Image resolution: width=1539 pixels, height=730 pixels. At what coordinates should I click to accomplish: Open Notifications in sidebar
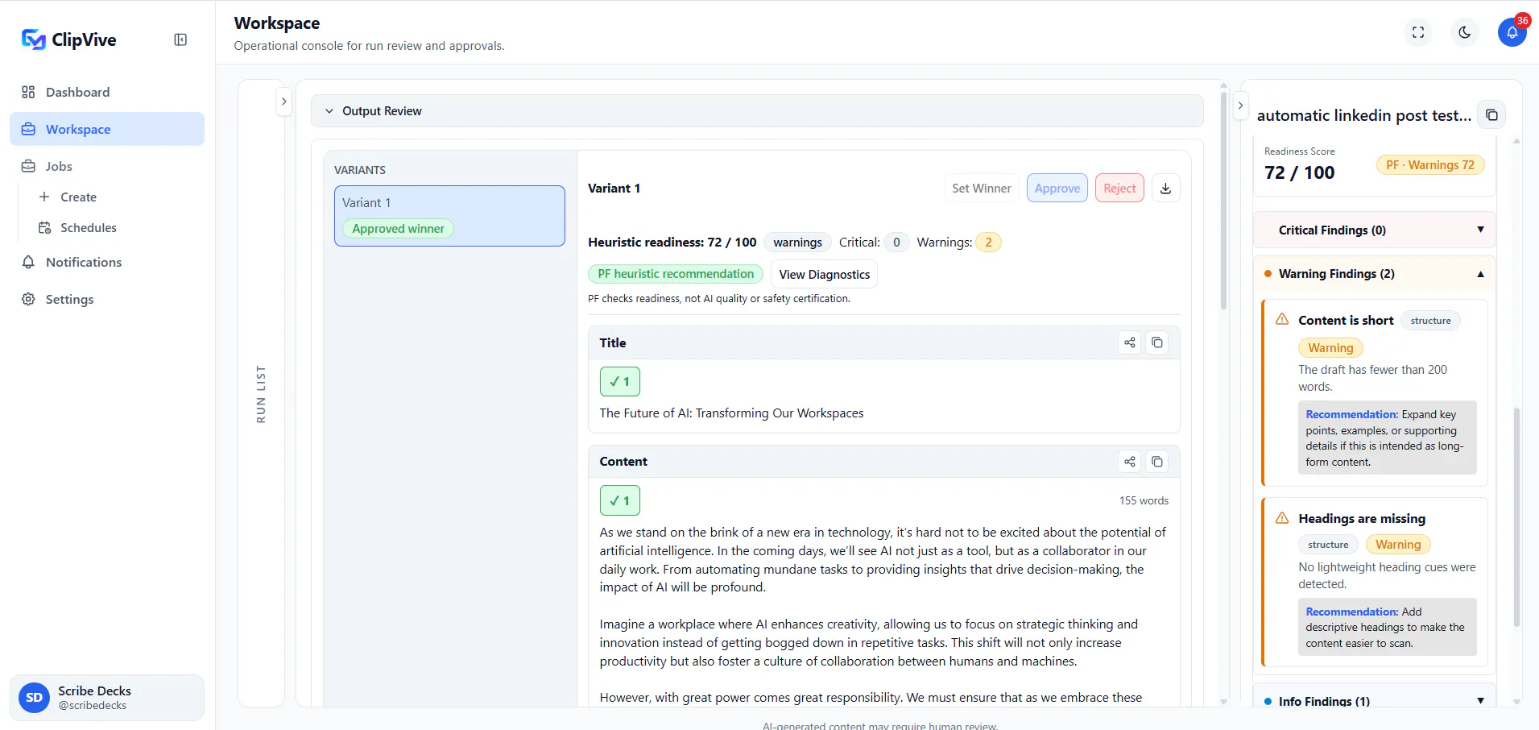(107, 262)
